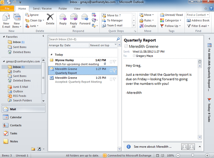Image resolution: width=214 pixels, height=158 pixels.
Task: Open the Junk options menu
Action: (32, 26)
